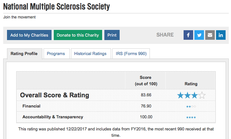The height and width of the screenshot is (139, 231).
Task: Click the Print button
Action: pos(112,35)
